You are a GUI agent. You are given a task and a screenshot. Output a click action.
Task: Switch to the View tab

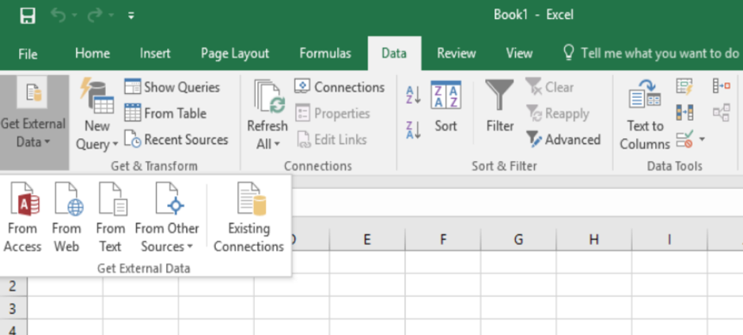pos(519,53)
